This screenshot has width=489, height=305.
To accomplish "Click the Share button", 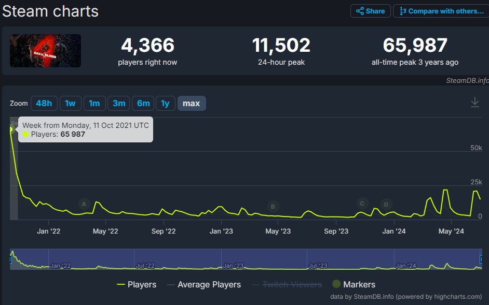I will (x=371, y=11).
